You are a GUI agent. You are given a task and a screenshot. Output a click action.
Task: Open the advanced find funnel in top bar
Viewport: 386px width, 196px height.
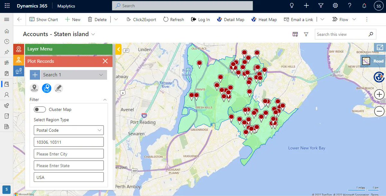pos(321,6)
